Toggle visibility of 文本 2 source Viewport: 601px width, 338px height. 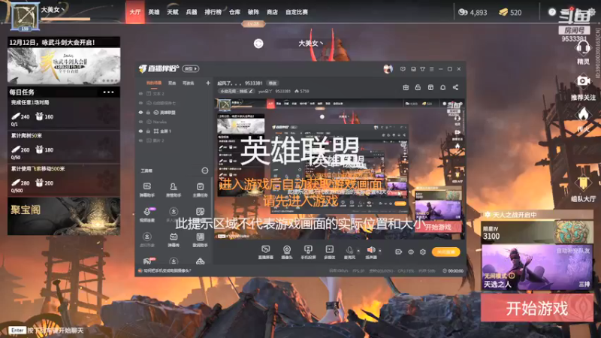coord(140,93)
